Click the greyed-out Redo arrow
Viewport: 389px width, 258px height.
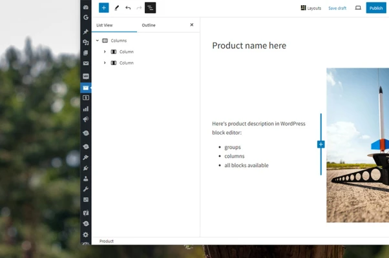pos(139,8)
